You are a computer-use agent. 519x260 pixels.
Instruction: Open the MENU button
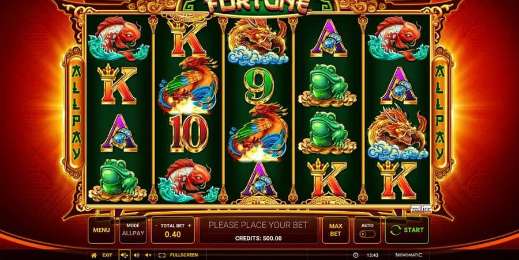coord(101,230)
